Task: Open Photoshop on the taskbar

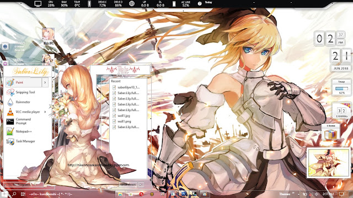Action: tap(184, 194)
